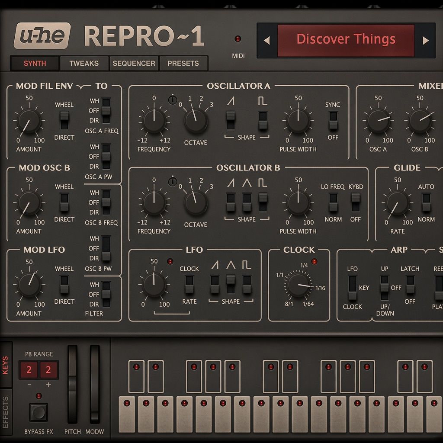Open the PRESETS tab
Image resolution: width=443 pixels, height=443 pixels.
[183, 63]
